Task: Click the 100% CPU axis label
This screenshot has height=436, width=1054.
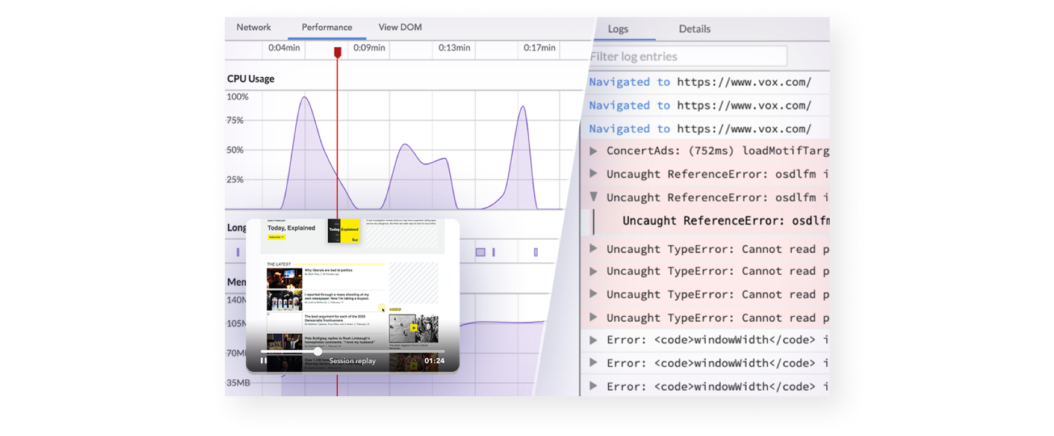Action: [237, 97]
